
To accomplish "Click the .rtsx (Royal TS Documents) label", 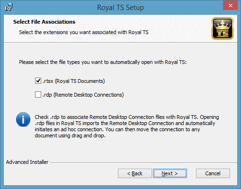I will click(74, 81).
